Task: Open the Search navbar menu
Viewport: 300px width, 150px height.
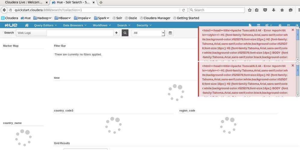Action: [x=124, y=25]
